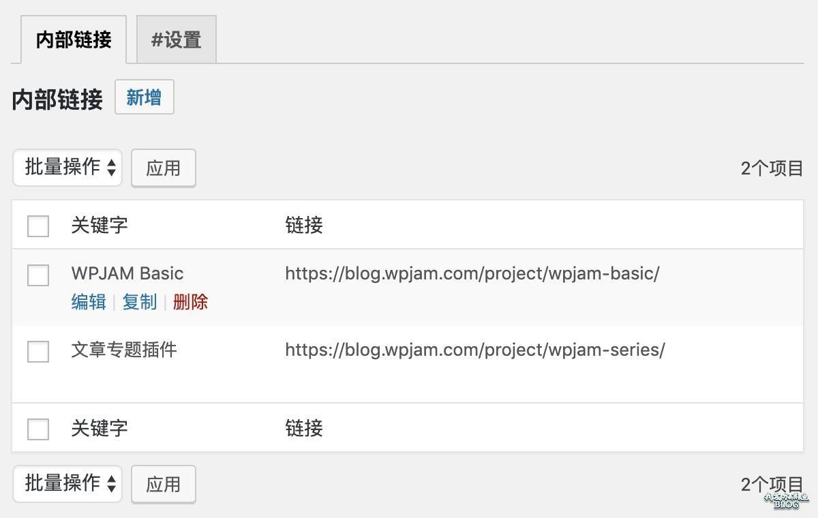Screen dimensions: 818x518
Task: Check the checkbox for 文章专题插件
Action: [37, 352]
